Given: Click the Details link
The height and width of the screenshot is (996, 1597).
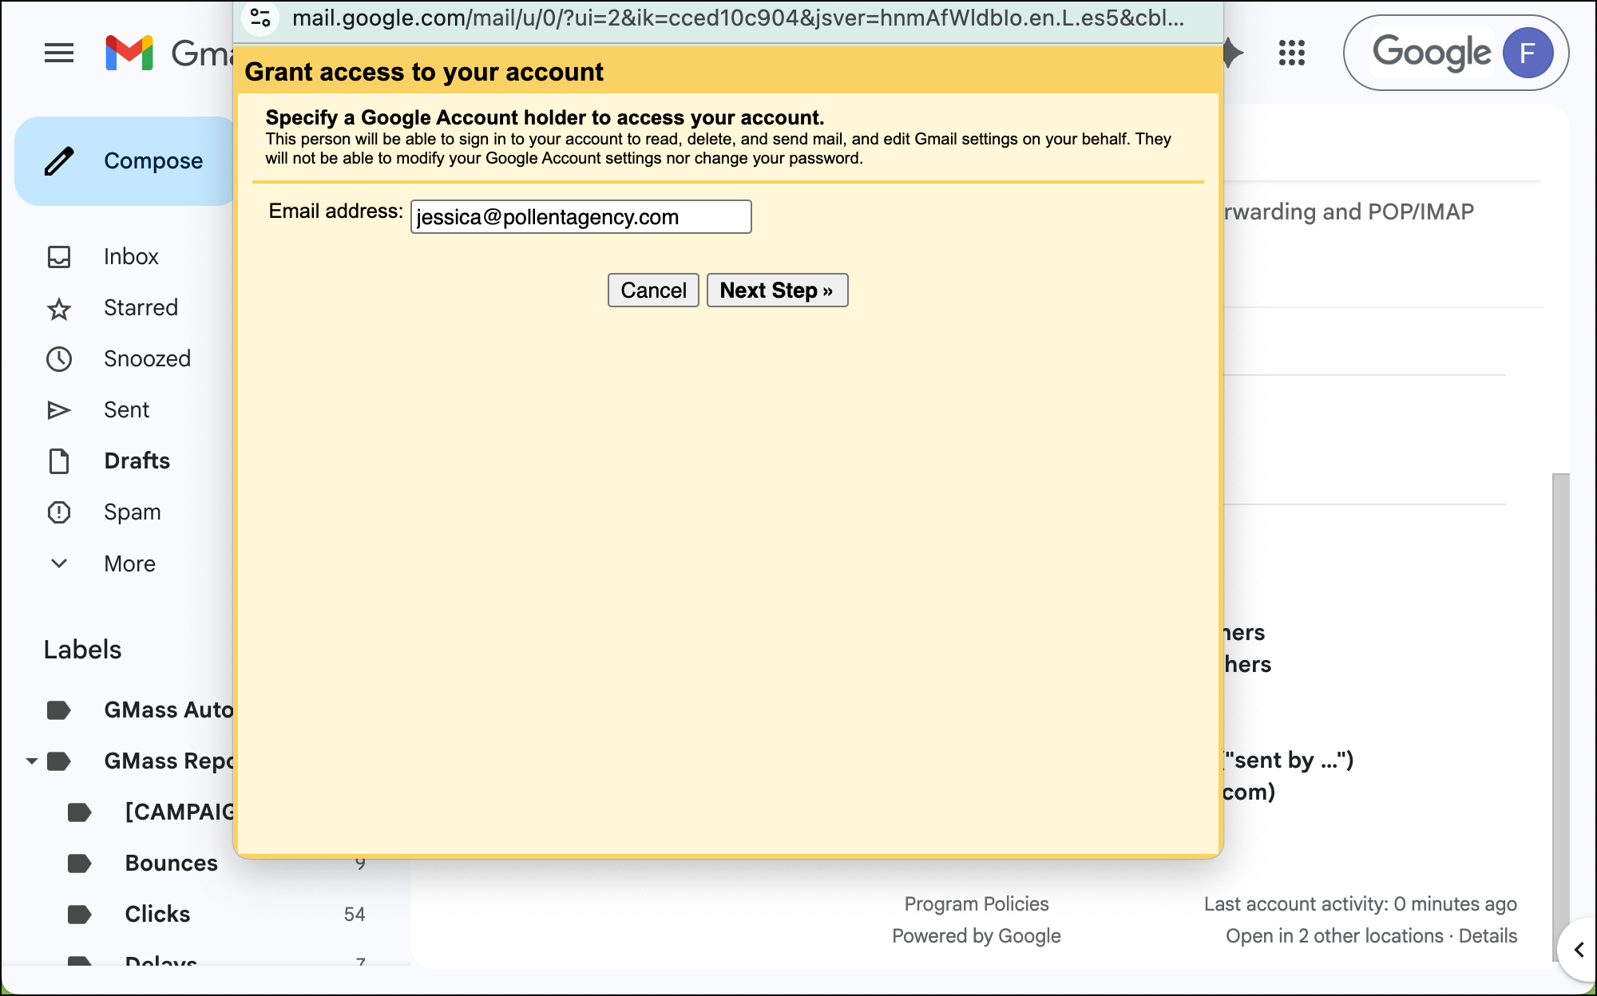Looking at the screenshot, I should pos(1488,935).
